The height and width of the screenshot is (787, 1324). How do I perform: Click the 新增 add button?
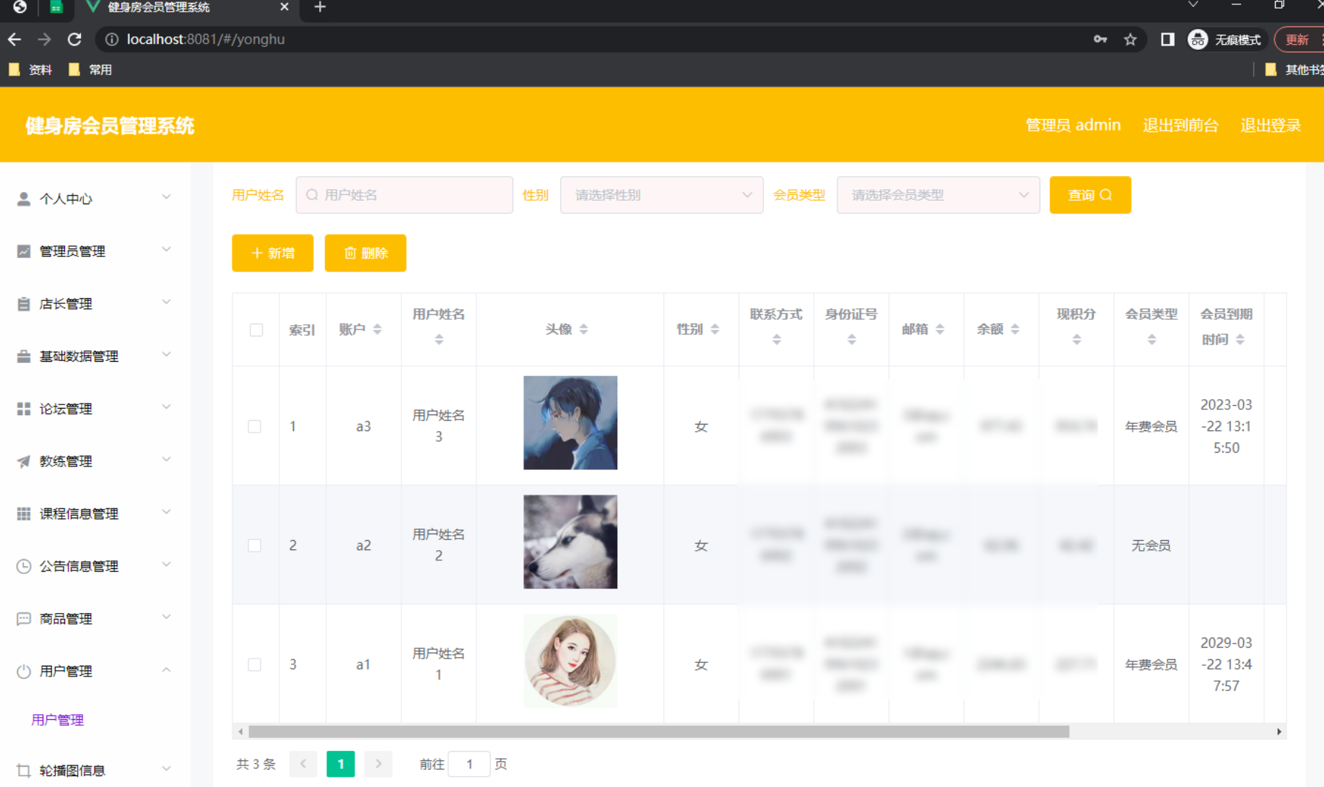(x=273, y=253)
